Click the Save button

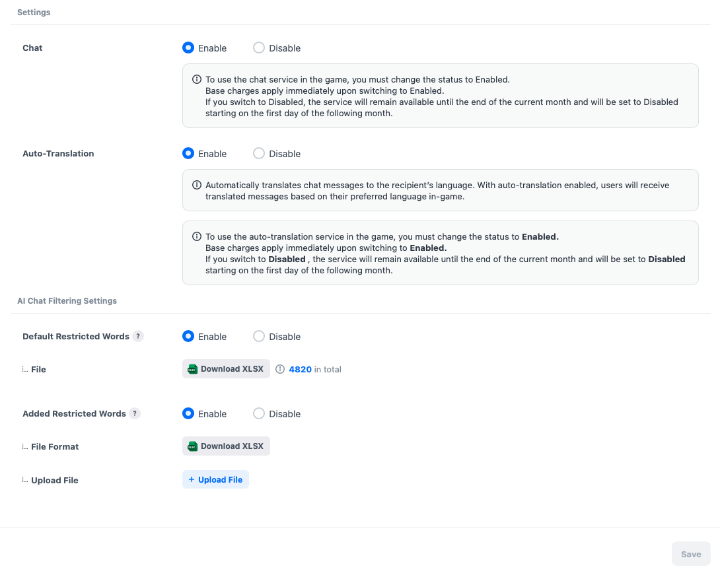tap(691, 554)
